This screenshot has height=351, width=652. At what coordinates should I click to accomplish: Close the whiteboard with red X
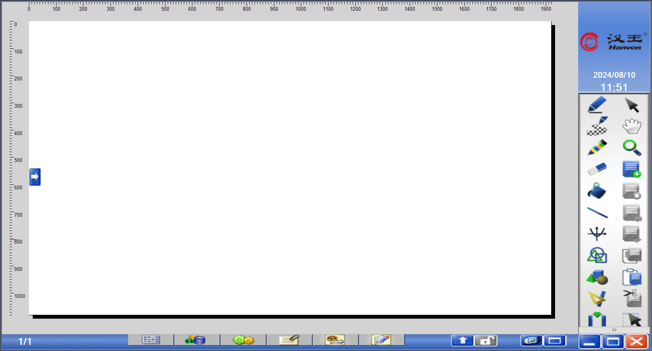point(637,342)
